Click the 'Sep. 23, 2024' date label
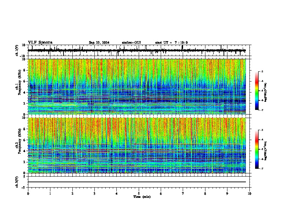Image resolution: width=281 pixels, height=217 pixels. [99, 43]
